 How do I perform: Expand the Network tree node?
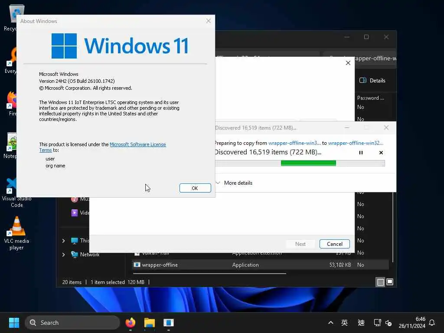63,255
